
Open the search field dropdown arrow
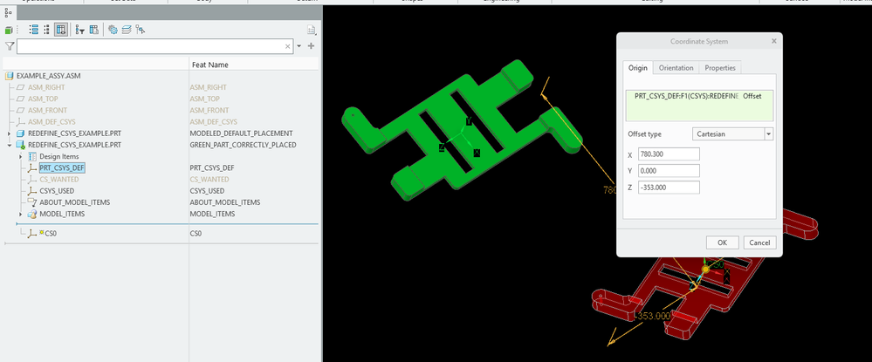click(x=299, y=47)
